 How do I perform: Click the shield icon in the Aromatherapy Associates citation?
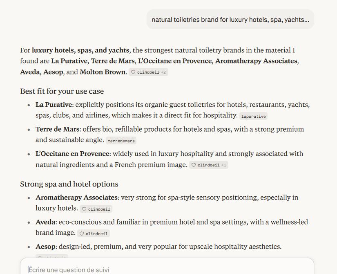click(84, 209)
